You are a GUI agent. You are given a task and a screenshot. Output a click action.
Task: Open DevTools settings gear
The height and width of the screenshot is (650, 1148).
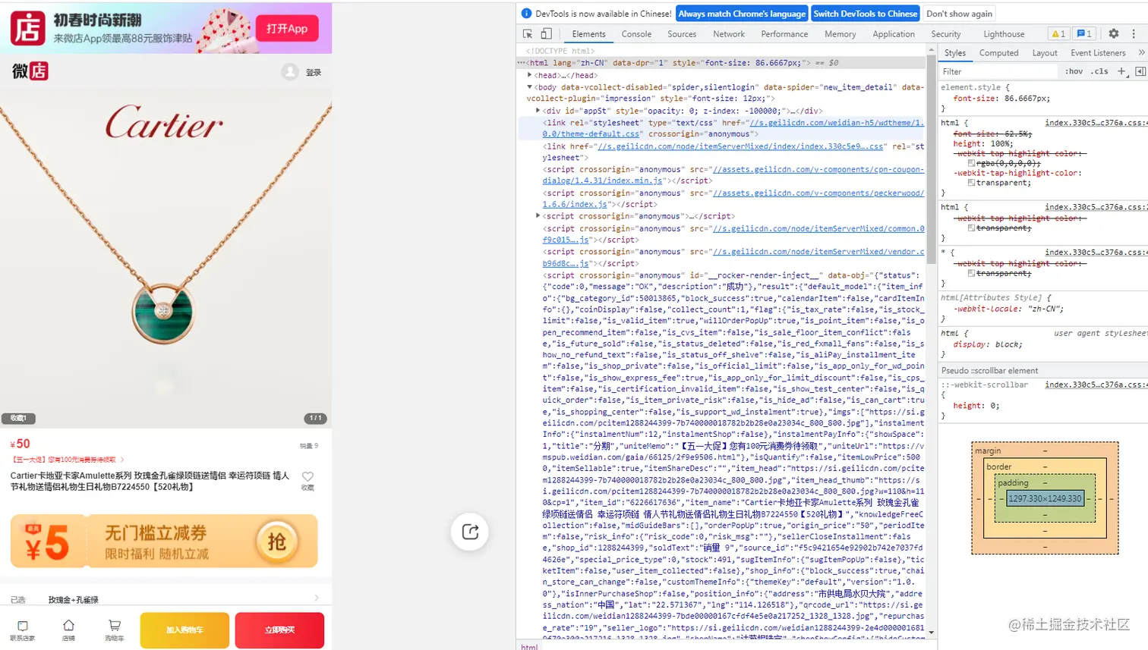coord(1114,33)
